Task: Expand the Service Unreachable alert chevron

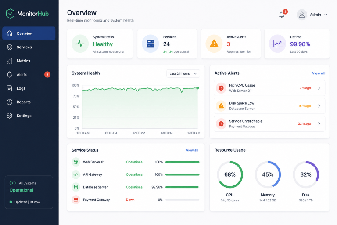Action: [319, 123]
